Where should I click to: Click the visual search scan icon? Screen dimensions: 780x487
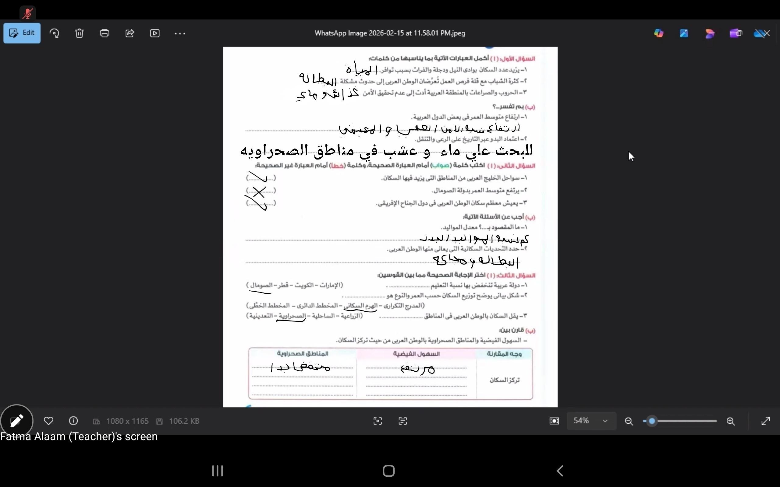(378, 421)
